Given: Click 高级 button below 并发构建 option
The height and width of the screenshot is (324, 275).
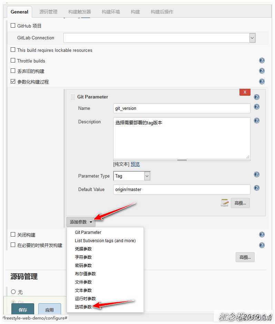Looking at the screenshot, I should (x=245, y=257).
